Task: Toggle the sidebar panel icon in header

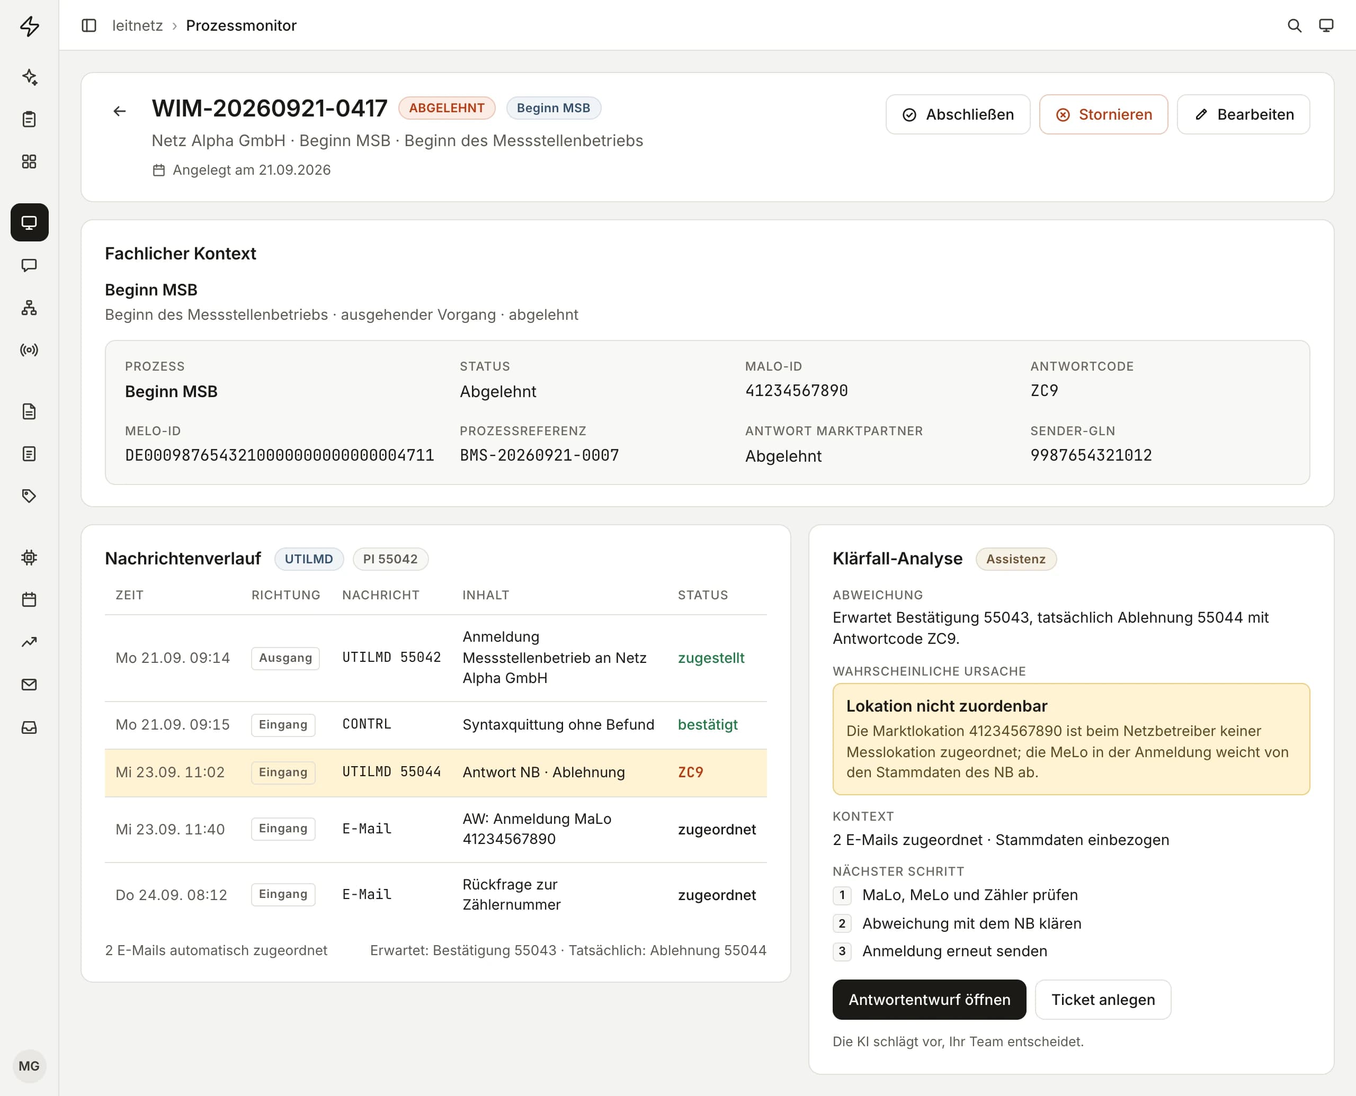Action: [89, 25]
